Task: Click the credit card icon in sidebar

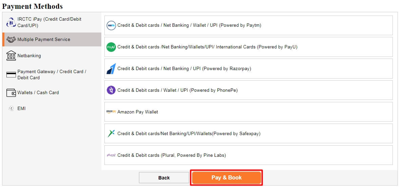Action: (x=11, y=75)
